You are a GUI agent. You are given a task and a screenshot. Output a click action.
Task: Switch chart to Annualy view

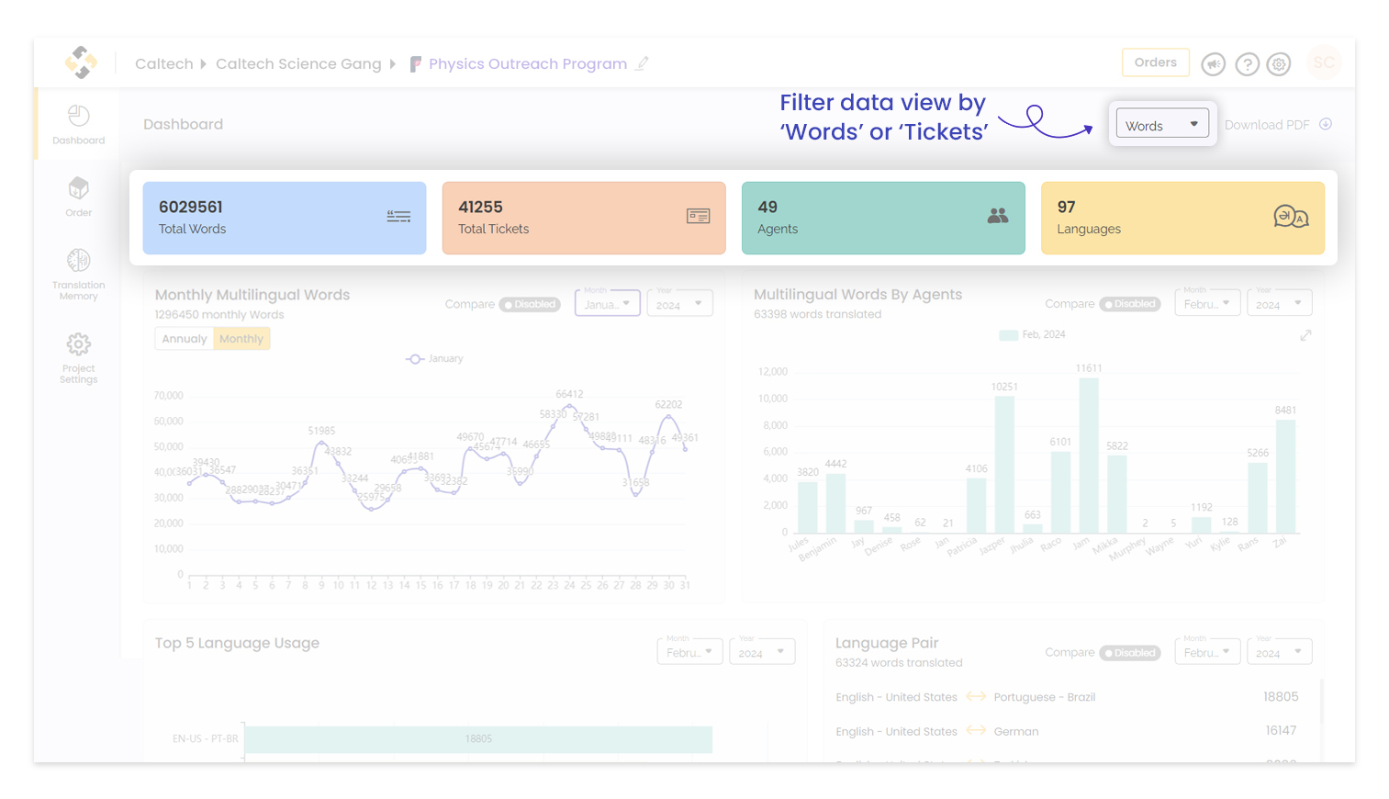click(185, 339)
